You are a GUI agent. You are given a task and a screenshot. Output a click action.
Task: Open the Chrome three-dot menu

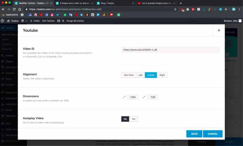239,9
